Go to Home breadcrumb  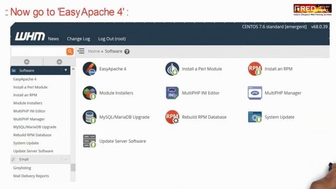[x=94, y=51]
